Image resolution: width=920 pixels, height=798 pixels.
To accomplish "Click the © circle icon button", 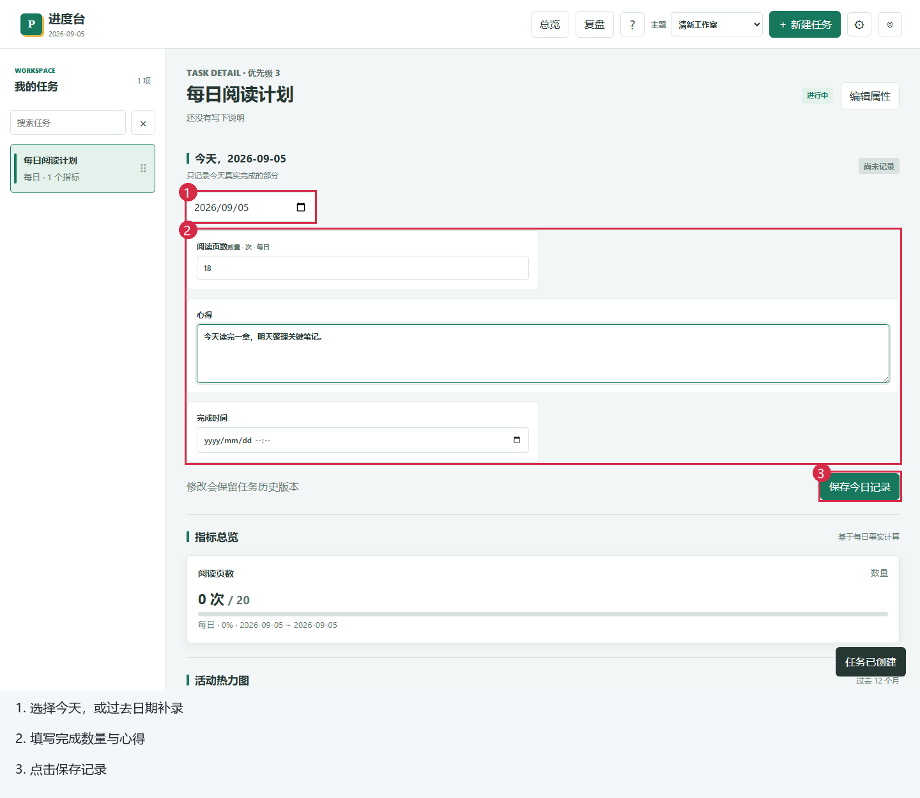I will click(x=890, y=24).
